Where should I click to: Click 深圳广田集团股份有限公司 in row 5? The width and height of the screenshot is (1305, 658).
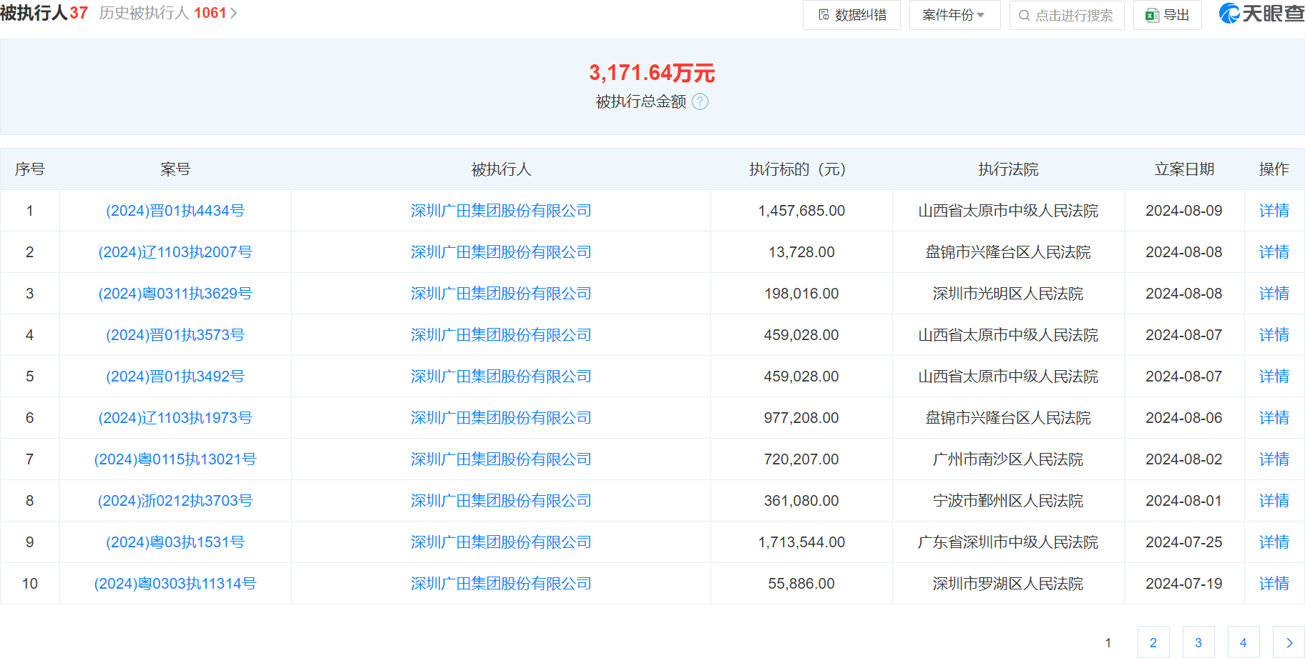501,377
